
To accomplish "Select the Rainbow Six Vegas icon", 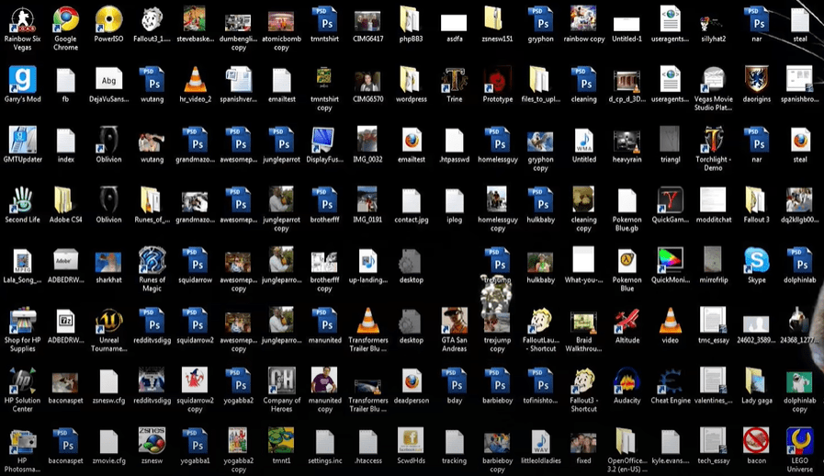I will point(22,19).
